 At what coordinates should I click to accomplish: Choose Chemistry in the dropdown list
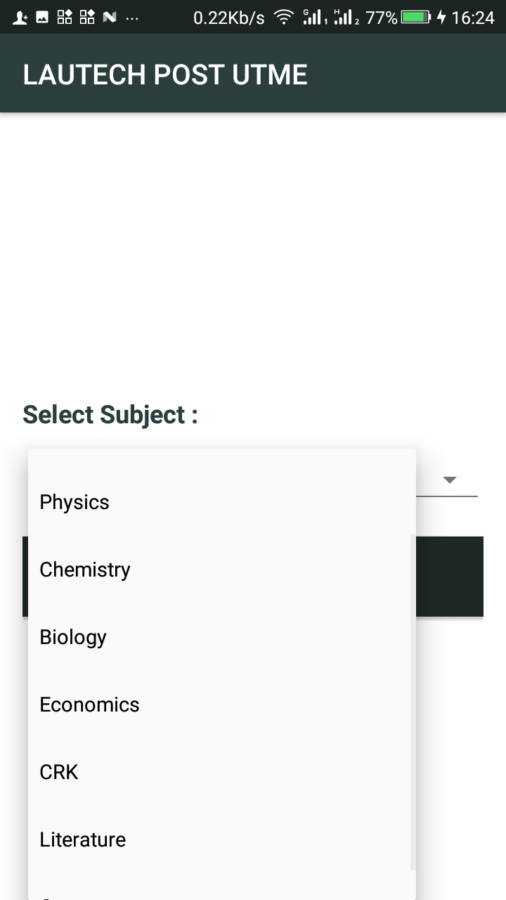85,570
